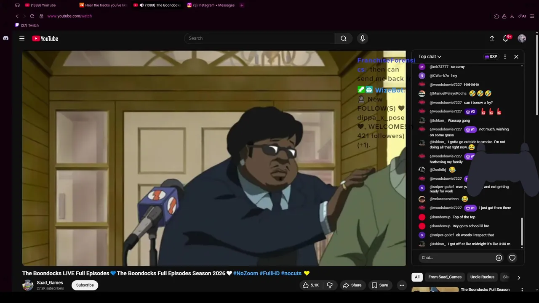
Task: Open the browser main menu
Action: [x=533, y=16]
